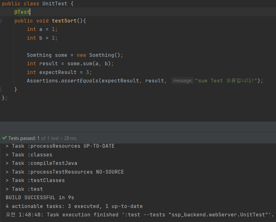The height and width of the screenshot is (222, 276).
Task: Click the Korean assertion message string
Action: 228,81
